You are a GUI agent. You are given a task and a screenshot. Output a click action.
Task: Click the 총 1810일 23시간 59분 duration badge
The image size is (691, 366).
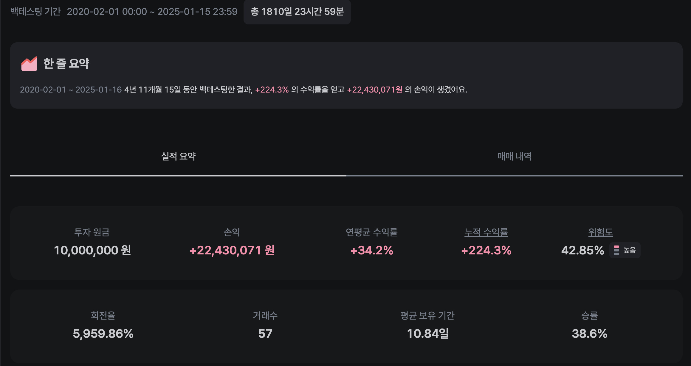click(297, 12)
